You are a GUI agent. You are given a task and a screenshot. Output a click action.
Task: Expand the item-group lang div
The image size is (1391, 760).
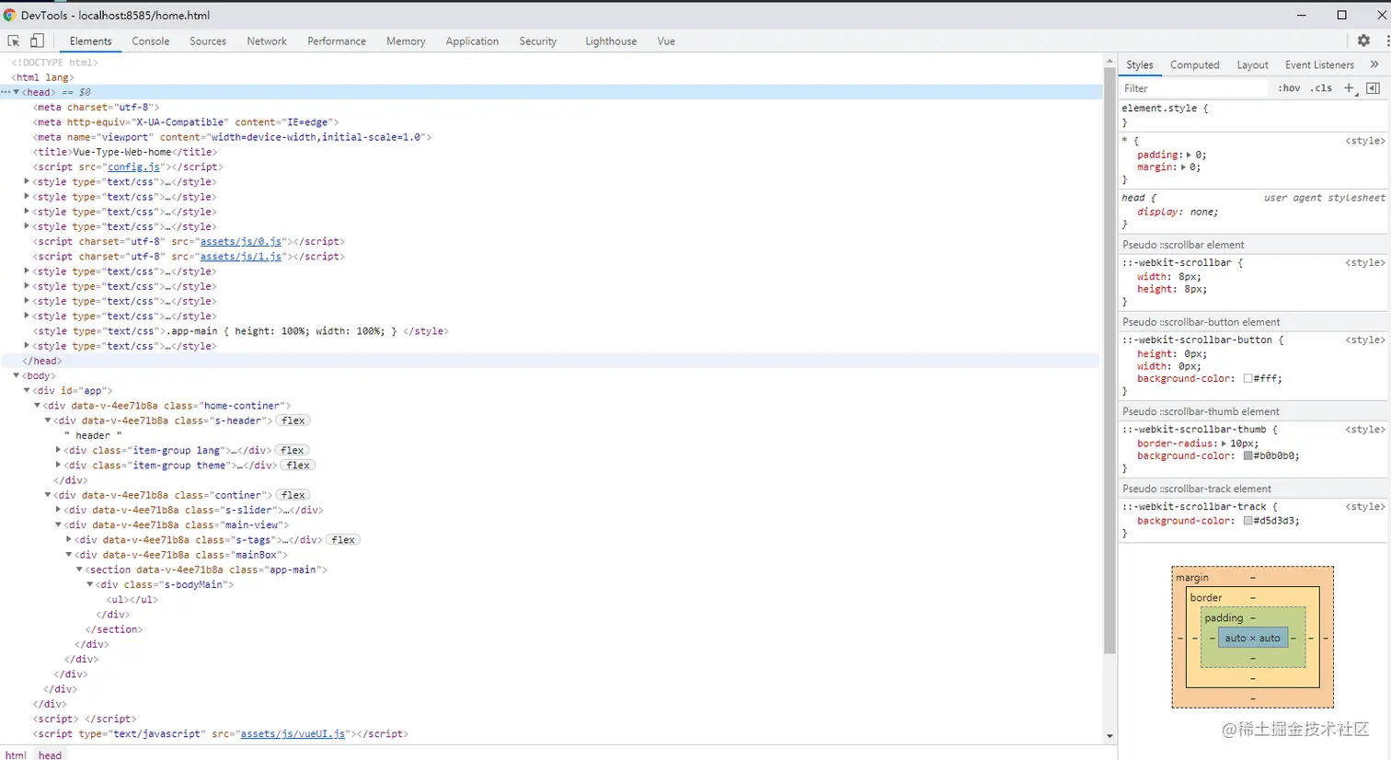click(58, 450)
